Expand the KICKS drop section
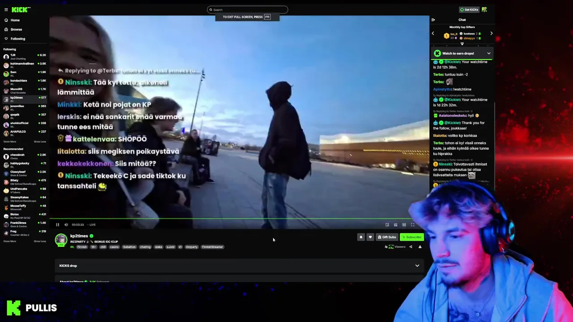573x322 pixels. 239,266
